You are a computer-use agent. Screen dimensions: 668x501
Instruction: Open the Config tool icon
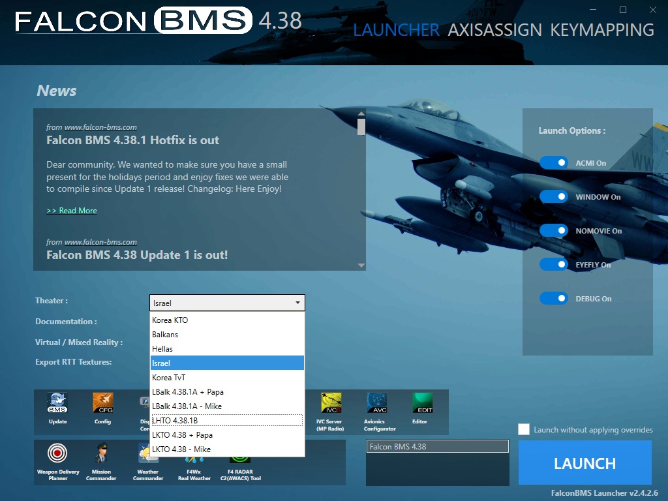[102, 403]
